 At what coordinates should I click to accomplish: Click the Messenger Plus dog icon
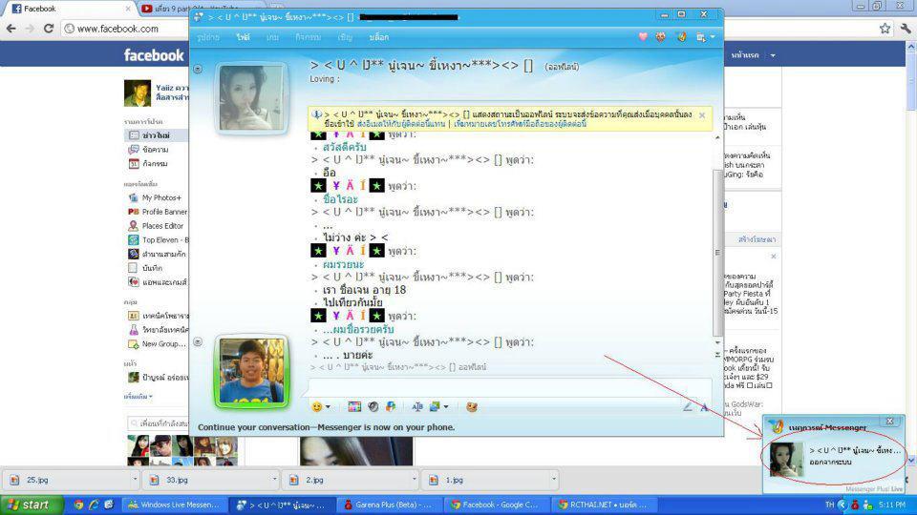coord(471,407)
